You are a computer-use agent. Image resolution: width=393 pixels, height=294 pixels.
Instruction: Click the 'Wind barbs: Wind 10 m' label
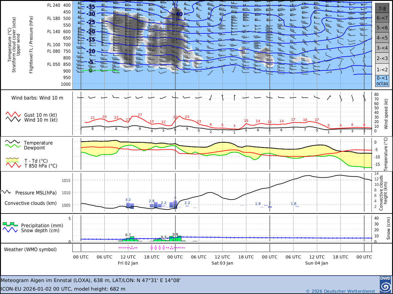(x=37, y=98)
